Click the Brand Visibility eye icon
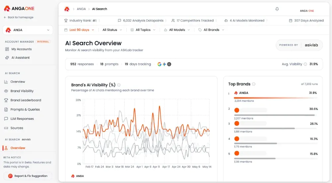This screenshot has height=183, width=332. [x=6, y=91]
